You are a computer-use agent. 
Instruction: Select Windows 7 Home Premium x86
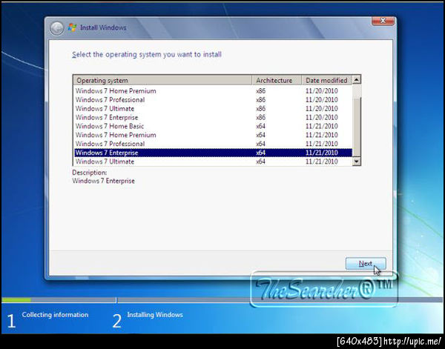pyautogui.click(x=213, y=91)
